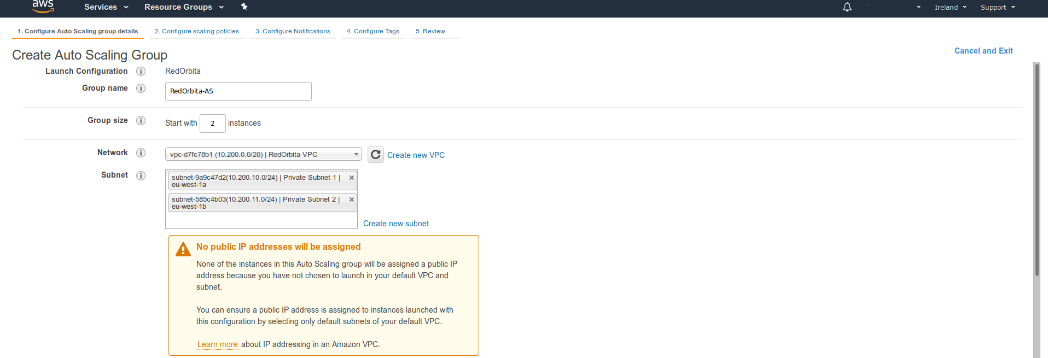The image size is (1048, 358).
Task: Click the pin shortcut icon in navbar
Action: [244, 7]
